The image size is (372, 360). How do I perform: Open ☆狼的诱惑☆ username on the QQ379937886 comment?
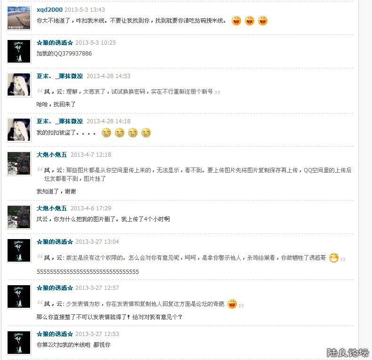(x=55, y=43)
